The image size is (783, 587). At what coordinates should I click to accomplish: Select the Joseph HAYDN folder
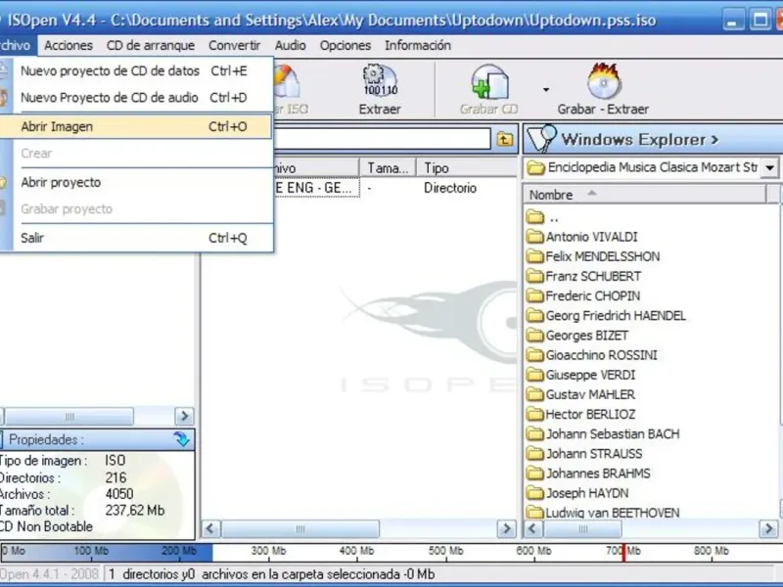(577, 493)
